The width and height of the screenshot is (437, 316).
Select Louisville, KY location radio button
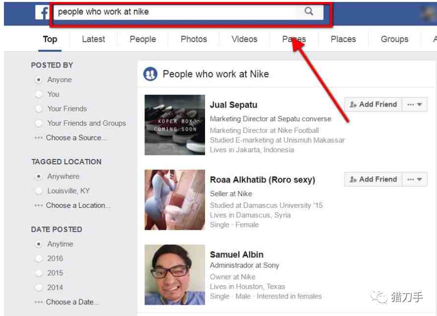point(39,191)
